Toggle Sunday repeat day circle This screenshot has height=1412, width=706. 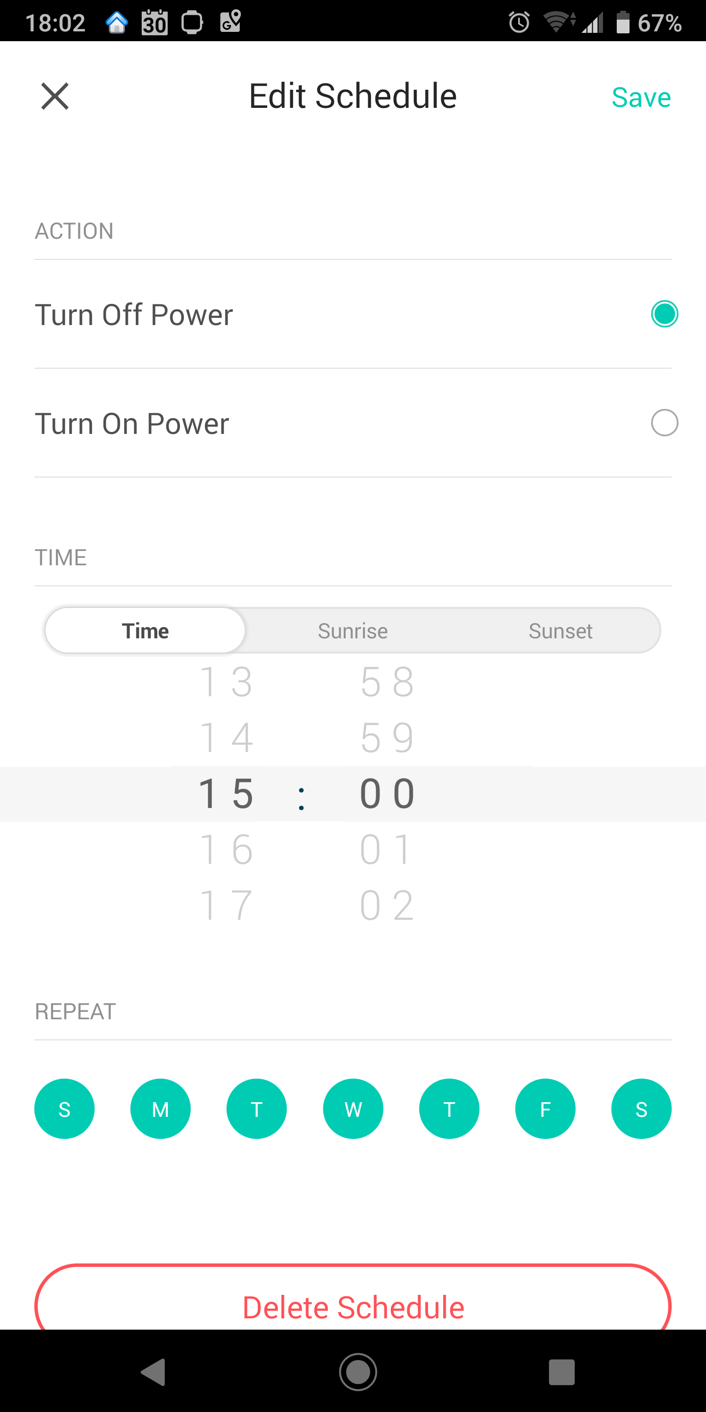[65, 1109]
